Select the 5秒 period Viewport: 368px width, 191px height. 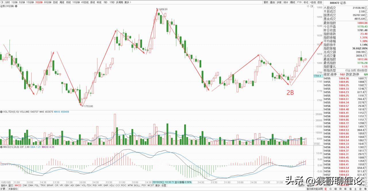[x=106, y=2]
